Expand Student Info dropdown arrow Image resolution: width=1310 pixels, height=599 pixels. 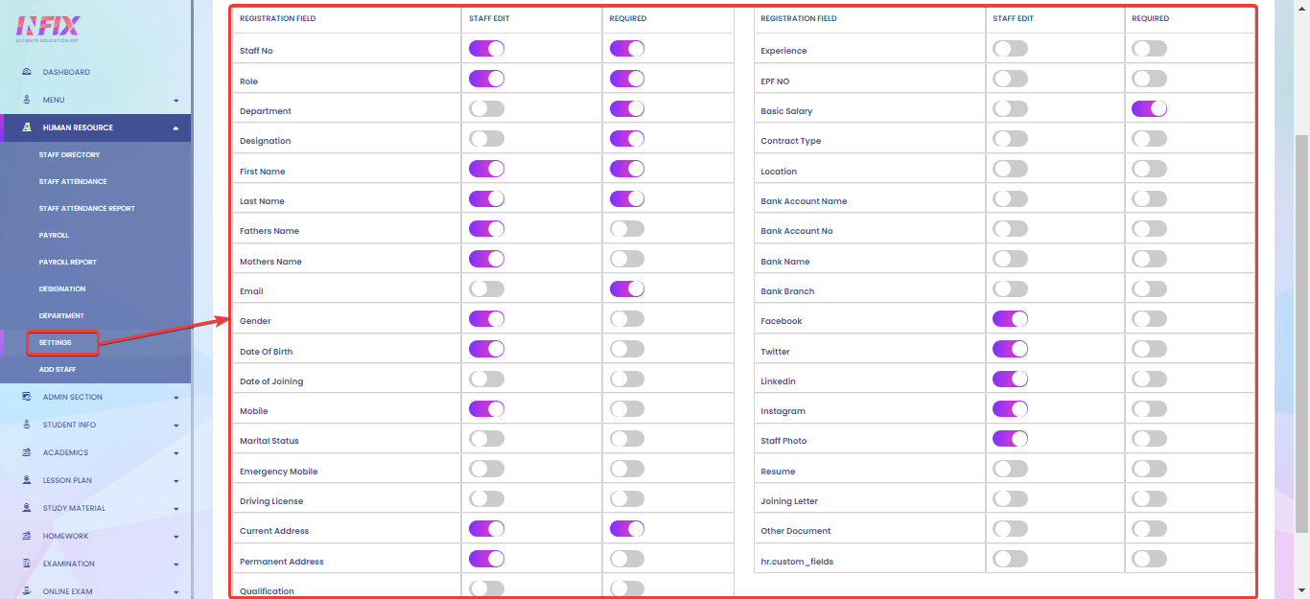(x=176, y=426)
